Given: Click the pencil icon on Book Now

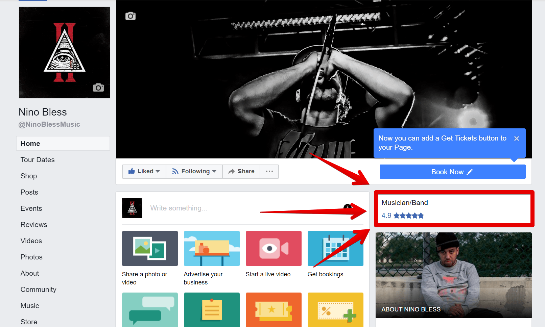Looking at the screenshot, I should click(470, 172).
